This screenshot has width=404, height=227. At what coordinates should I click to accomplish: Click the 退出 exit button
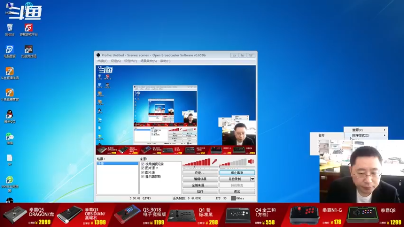[x=237, y=191]
